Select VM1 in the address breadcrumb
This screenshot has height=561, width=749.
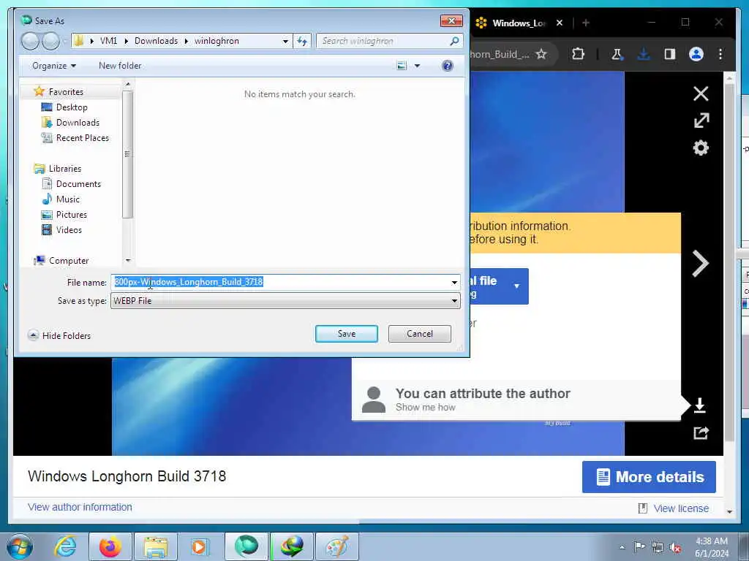click(108, 41)
